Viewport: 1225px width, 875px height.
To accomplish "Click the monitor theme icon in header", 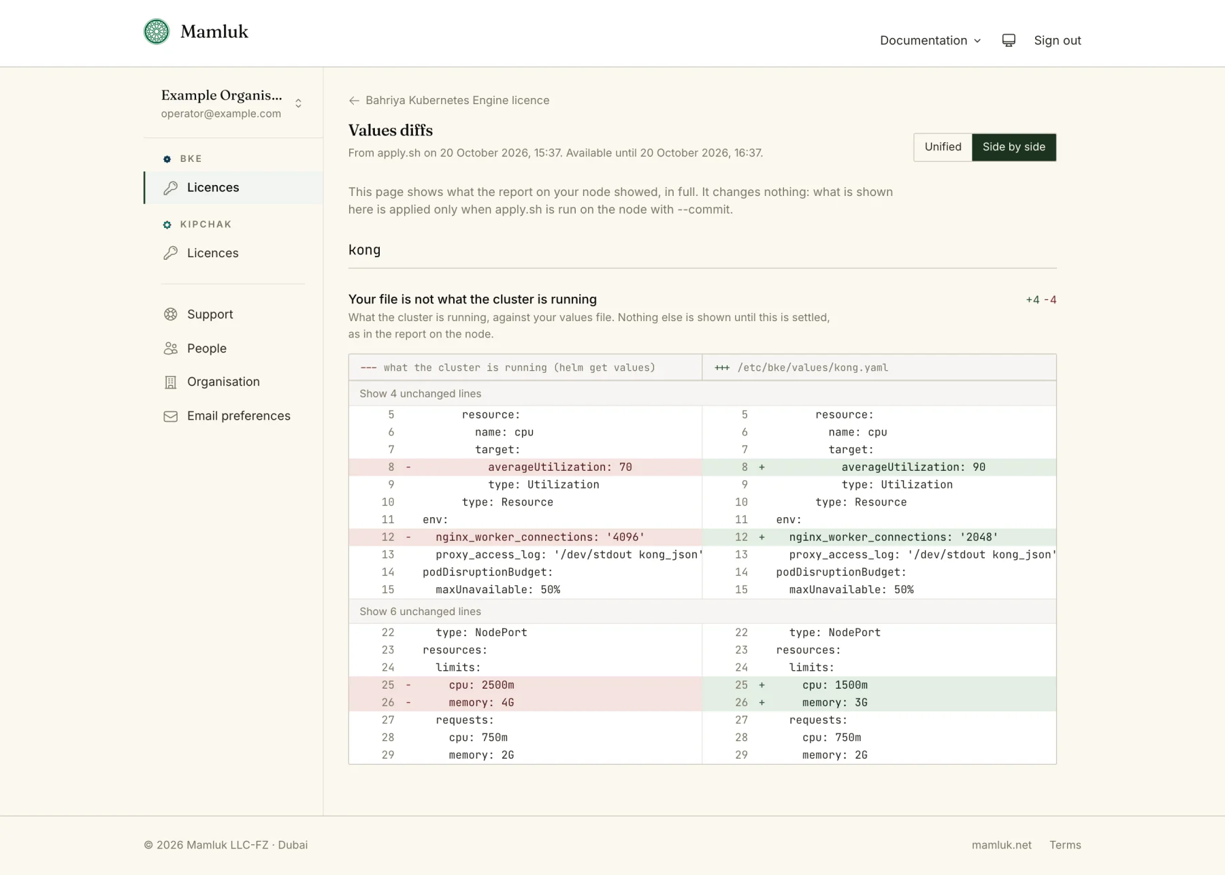I will click(x=1009, y=40).
